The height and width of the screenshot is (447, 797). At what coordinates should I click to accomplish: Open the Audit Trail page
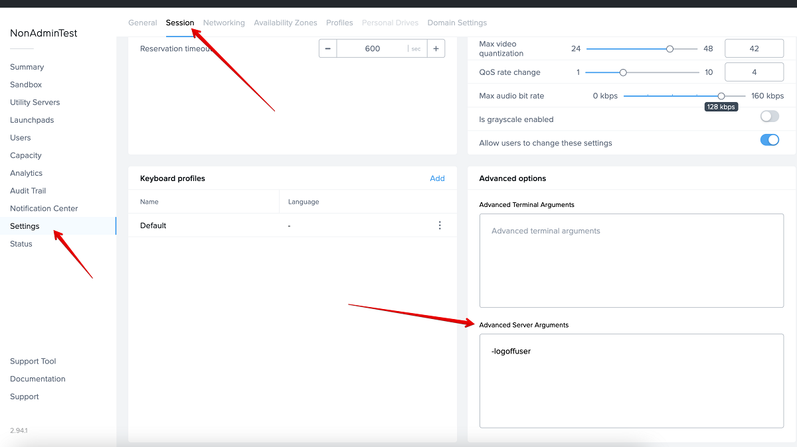(x=28, y=190)
